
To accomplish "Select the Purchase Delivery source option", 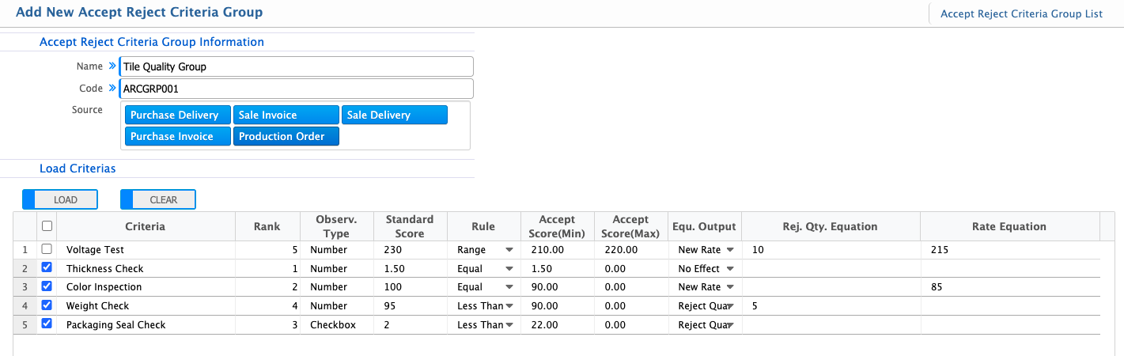I will (x=177, y=116).
